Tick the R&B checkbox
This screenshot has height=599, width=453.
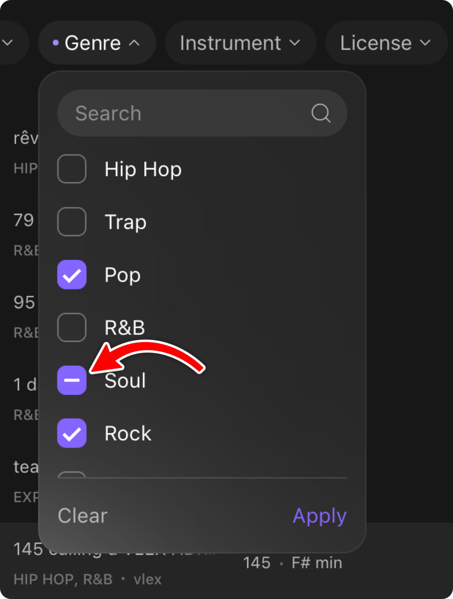[72, 327]
